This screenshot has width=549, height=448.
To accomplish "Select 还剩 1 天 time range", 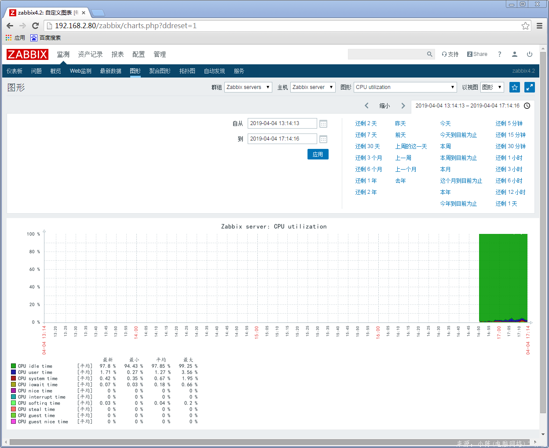I will (x=506, y=204).
